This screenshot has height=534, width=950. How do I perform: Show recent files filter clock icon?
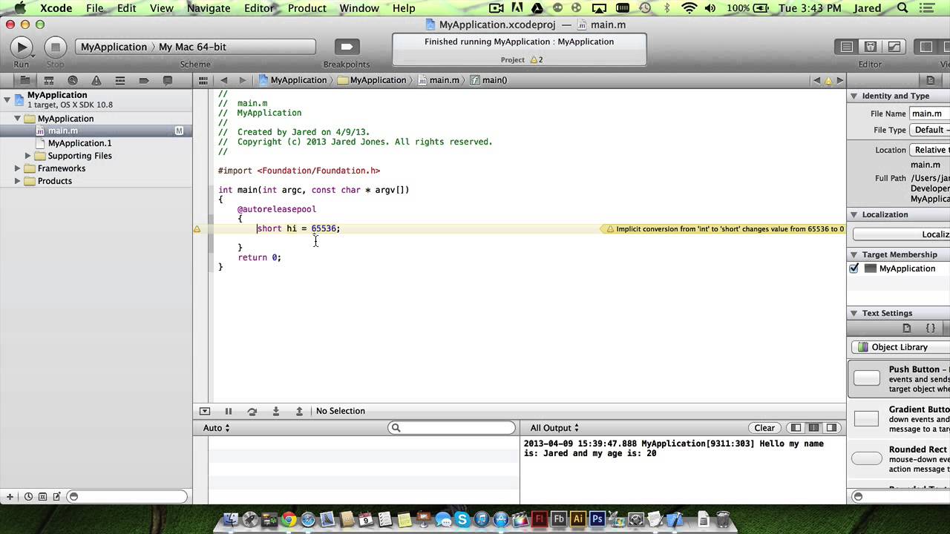[x=28, y=497]
